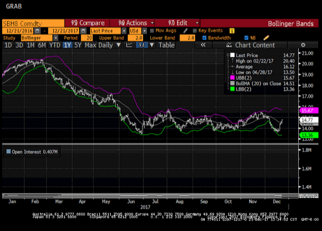Open the Actions menu dropdown
Screen dimensions: 322x231
152,23
